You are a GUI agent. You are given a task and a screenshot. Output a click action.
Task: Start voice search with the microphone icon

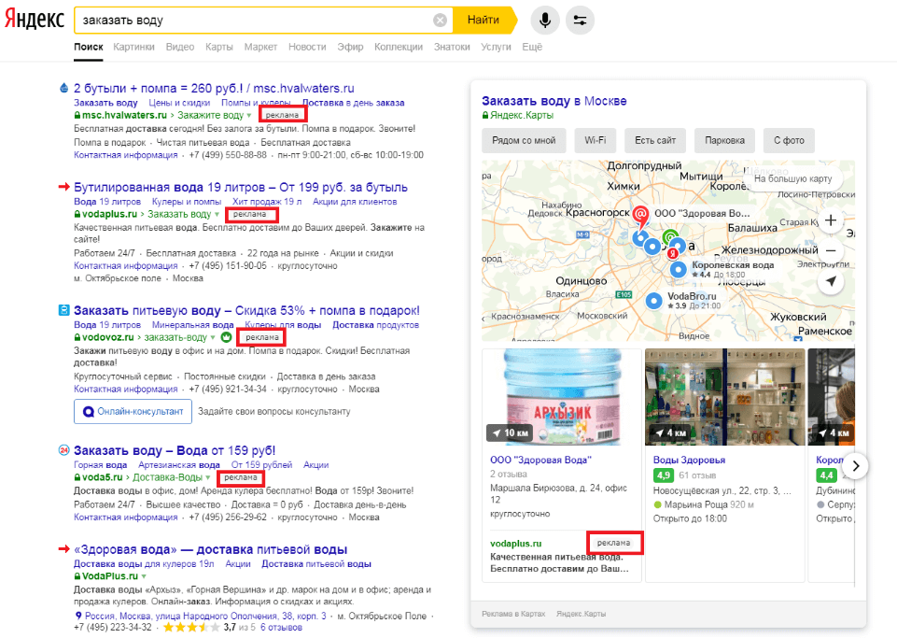point(545,20)
